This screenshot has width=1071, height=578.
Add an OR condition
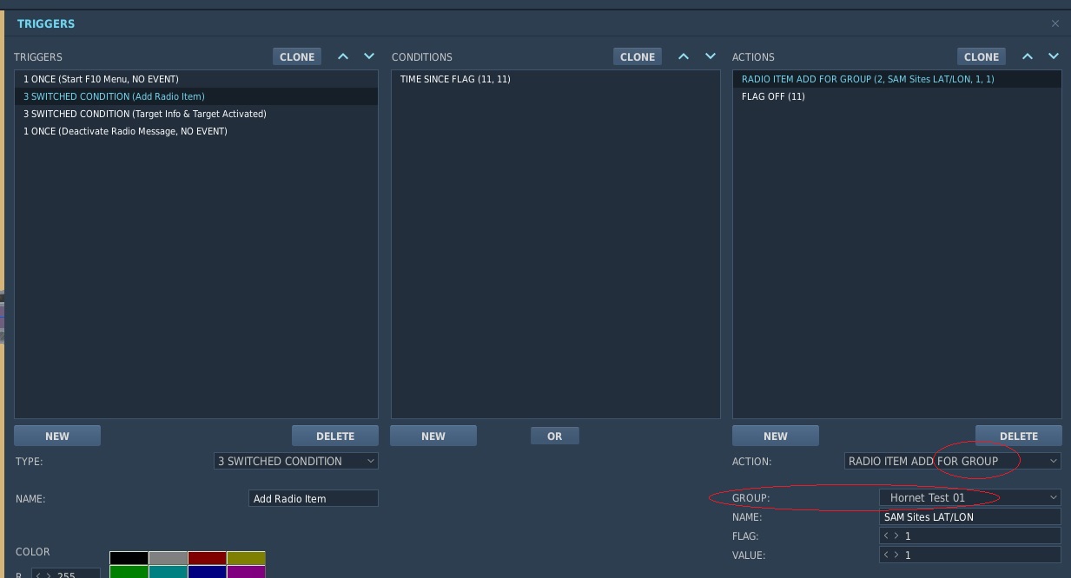point(555,436)
